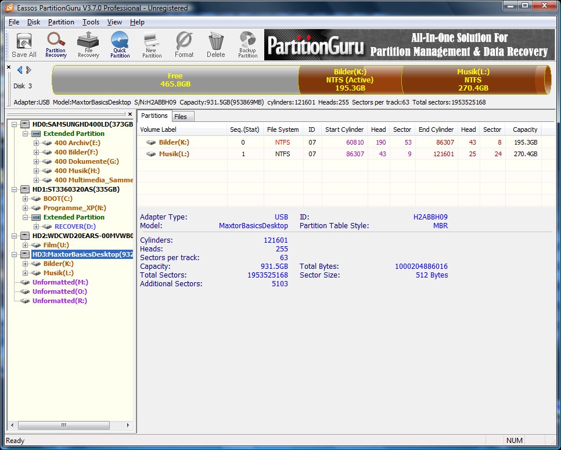Image resolution: width=561 pixels, height=450 pixels.
Task: Select Musik(L:) in the disk tree
Action: click(x=58, y=273)
